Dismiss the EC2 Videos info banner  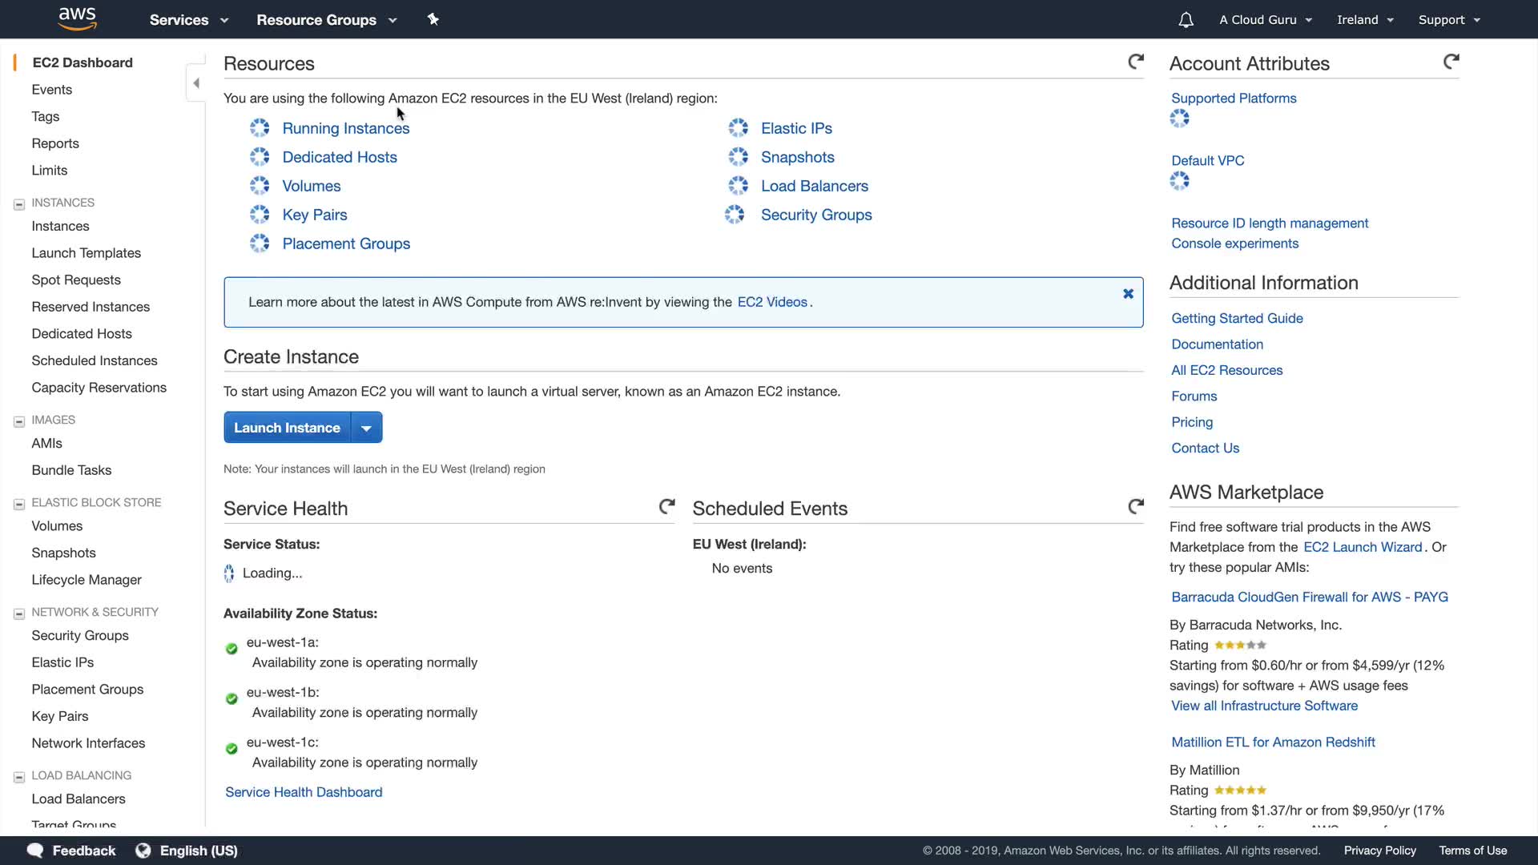pyautogui.click(x=1128, y=294)
